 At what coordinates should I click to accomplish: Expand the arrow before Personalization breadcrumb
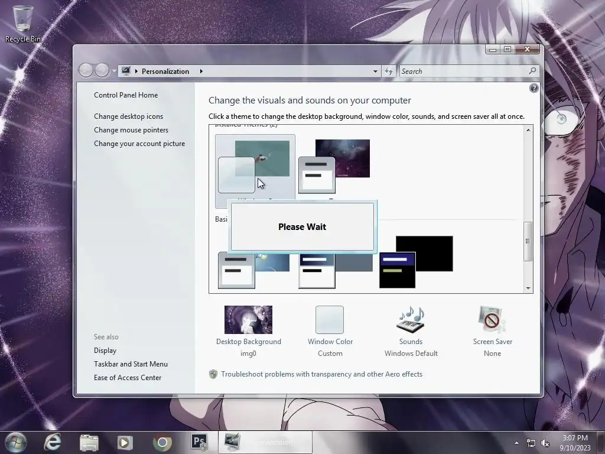136,71
